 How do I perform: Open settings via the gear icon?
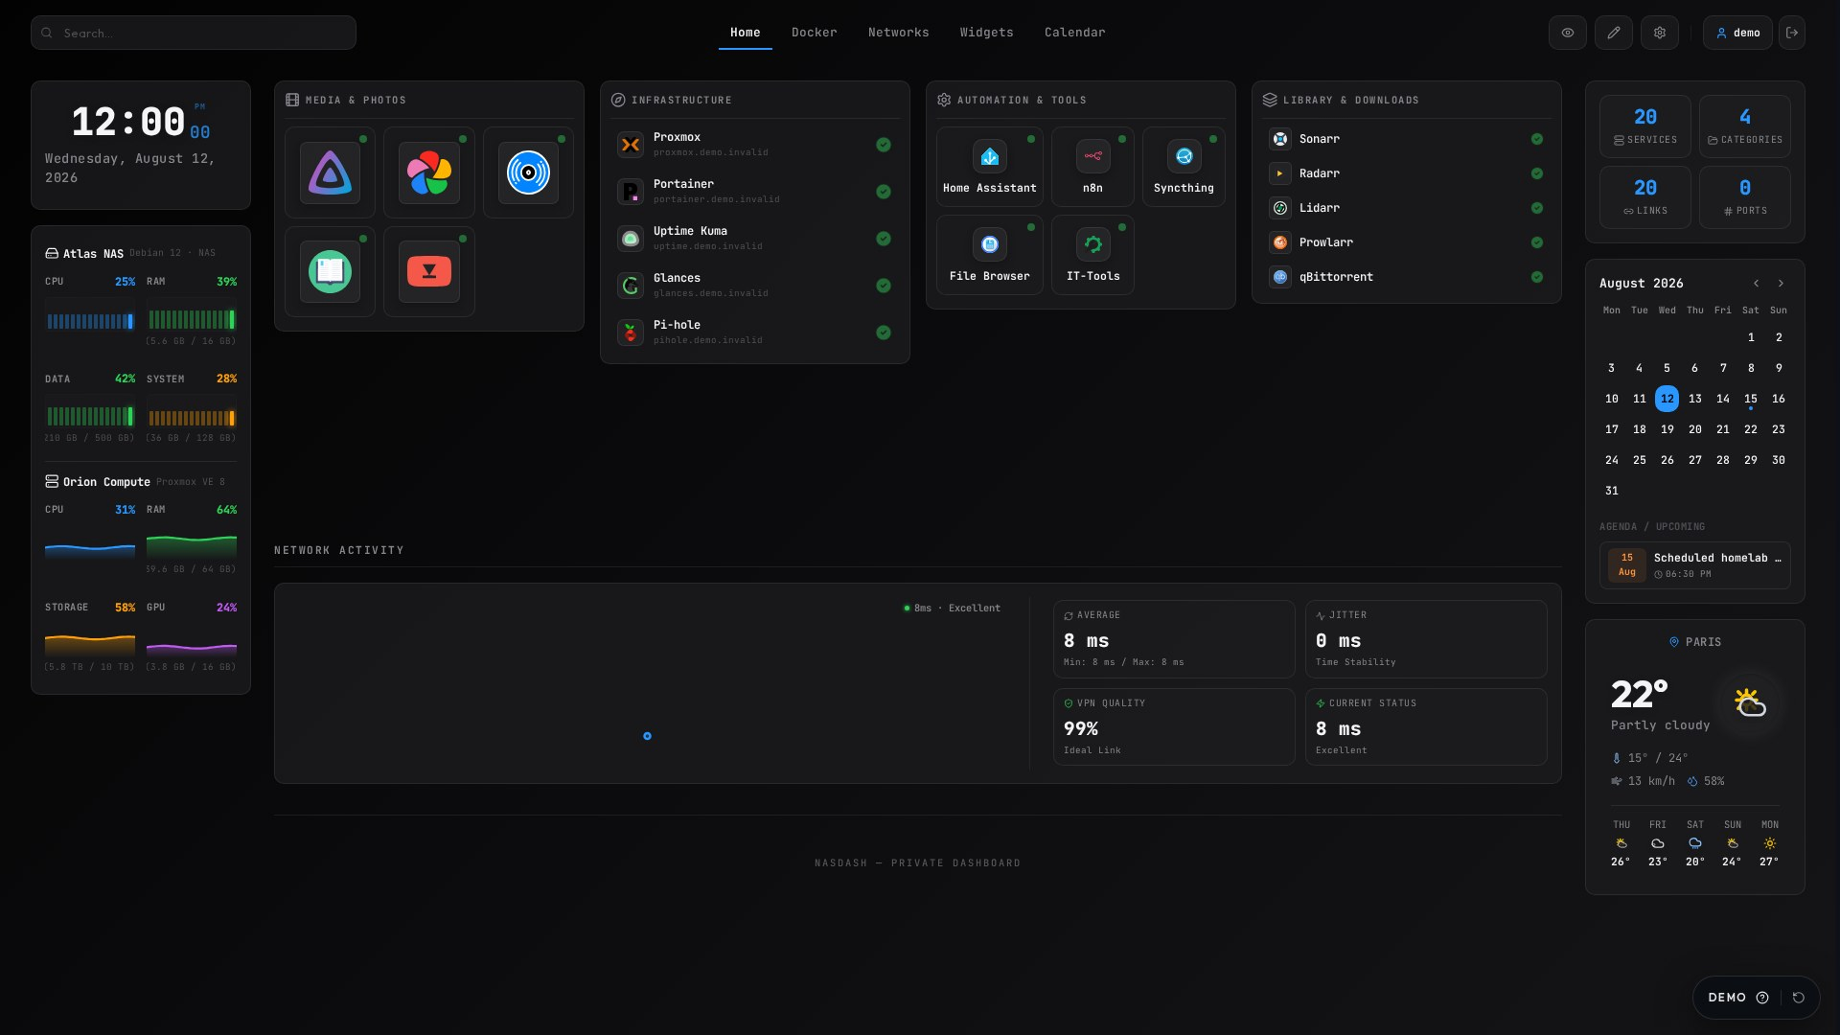tap(1660, 33)
